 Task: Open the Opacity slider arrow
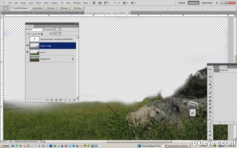pyautogui.click(x=60, y=30)
